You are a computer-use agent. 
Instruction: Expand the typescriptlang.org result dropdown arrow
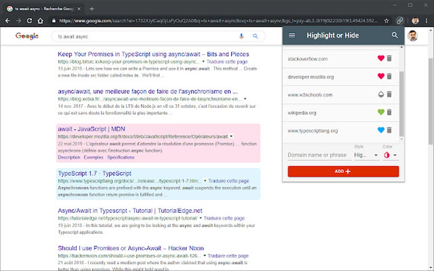(205, 181)
